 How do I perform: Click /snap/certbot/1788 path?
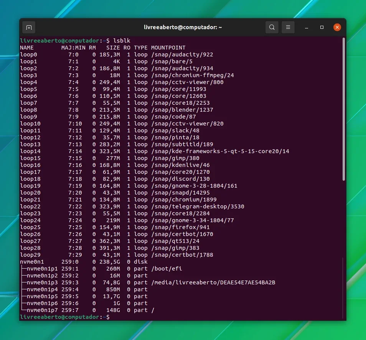tap(182, 255)
